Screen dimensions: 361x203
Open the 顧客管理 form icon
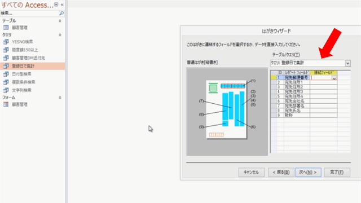pyautogui.click(x=6, y=104)
